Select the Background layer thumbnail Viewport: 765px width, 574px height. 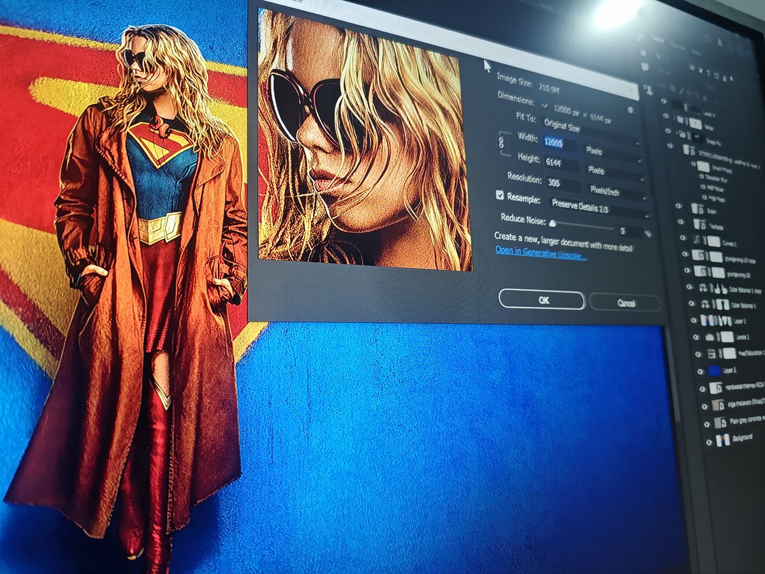click(722, 440)
